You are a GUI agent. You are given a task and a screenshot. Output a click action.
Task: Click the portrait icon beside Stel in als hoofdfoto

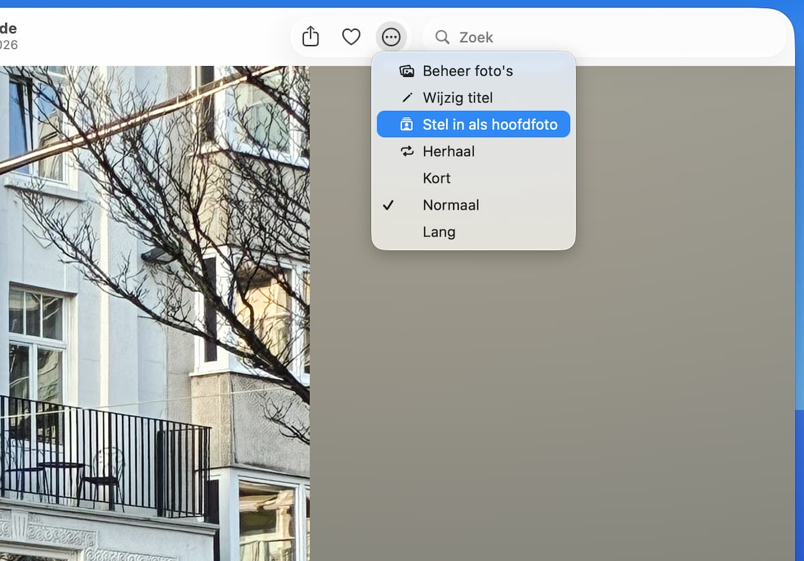coord(407,125)
